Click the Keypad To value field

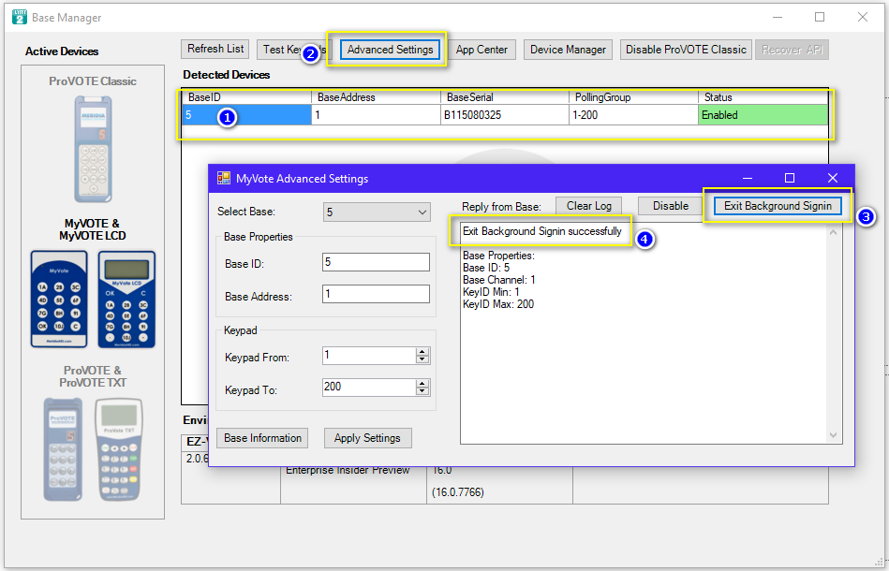coord(369,388)
